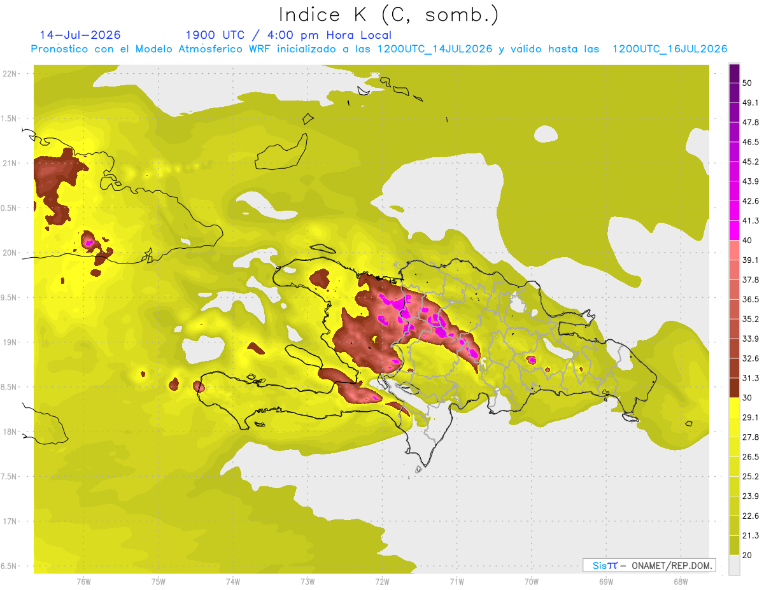This screenshot has height=590, width=764.
Task: Click the "17N" latitude label
Action: click(x=10, y=521)
